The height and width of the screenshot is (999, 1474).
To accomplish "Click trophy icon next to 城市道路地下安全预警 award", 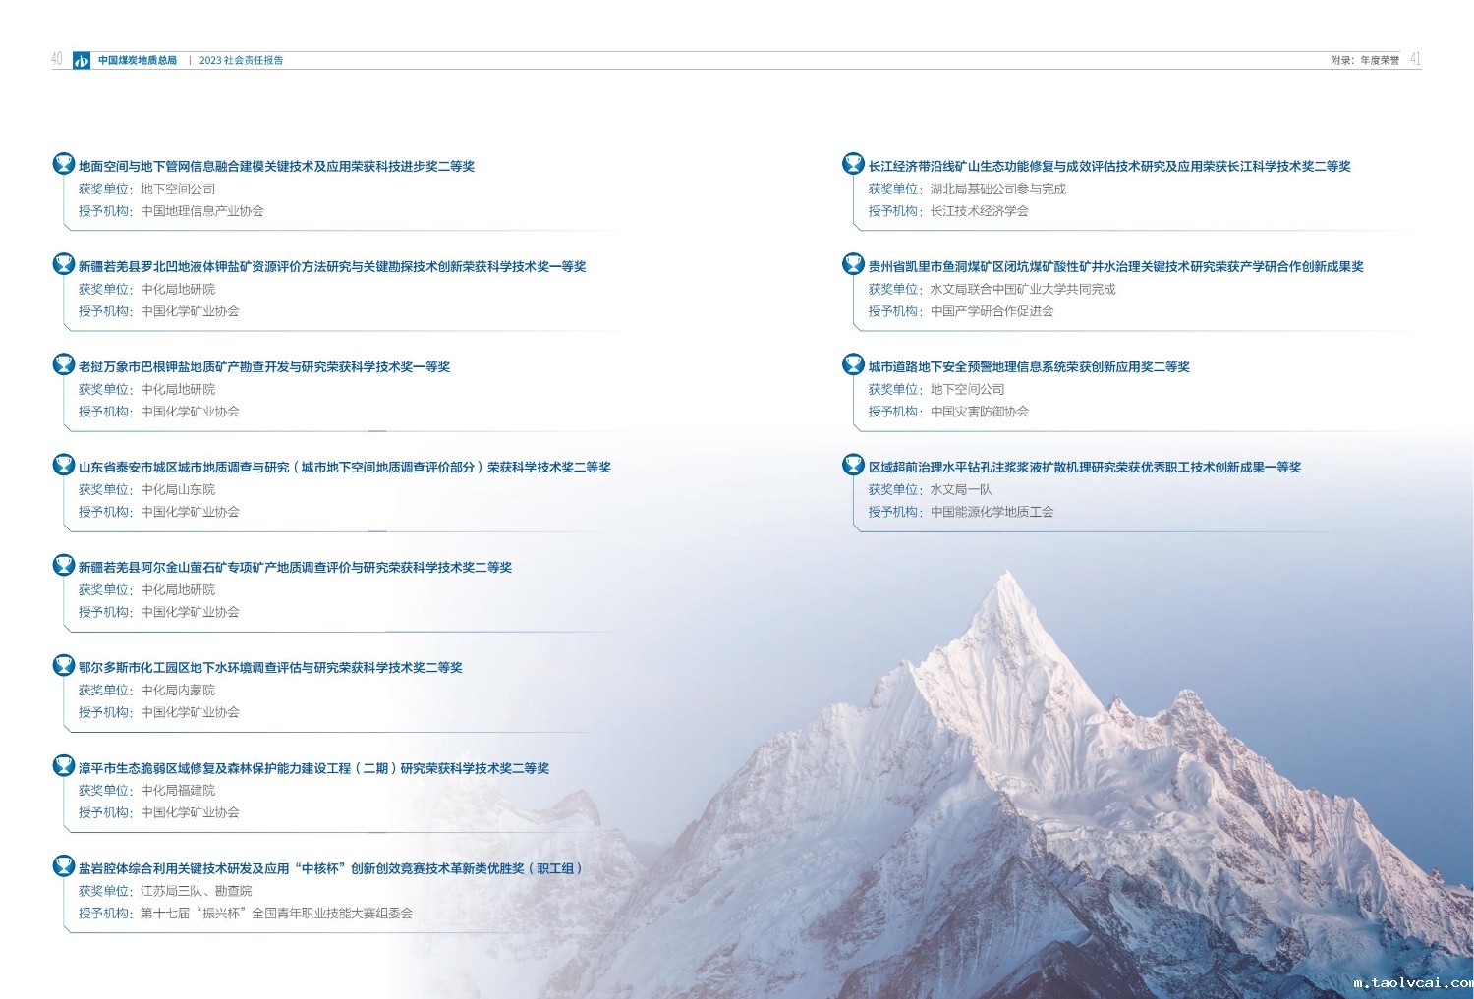I will click(x=853, y=364).
